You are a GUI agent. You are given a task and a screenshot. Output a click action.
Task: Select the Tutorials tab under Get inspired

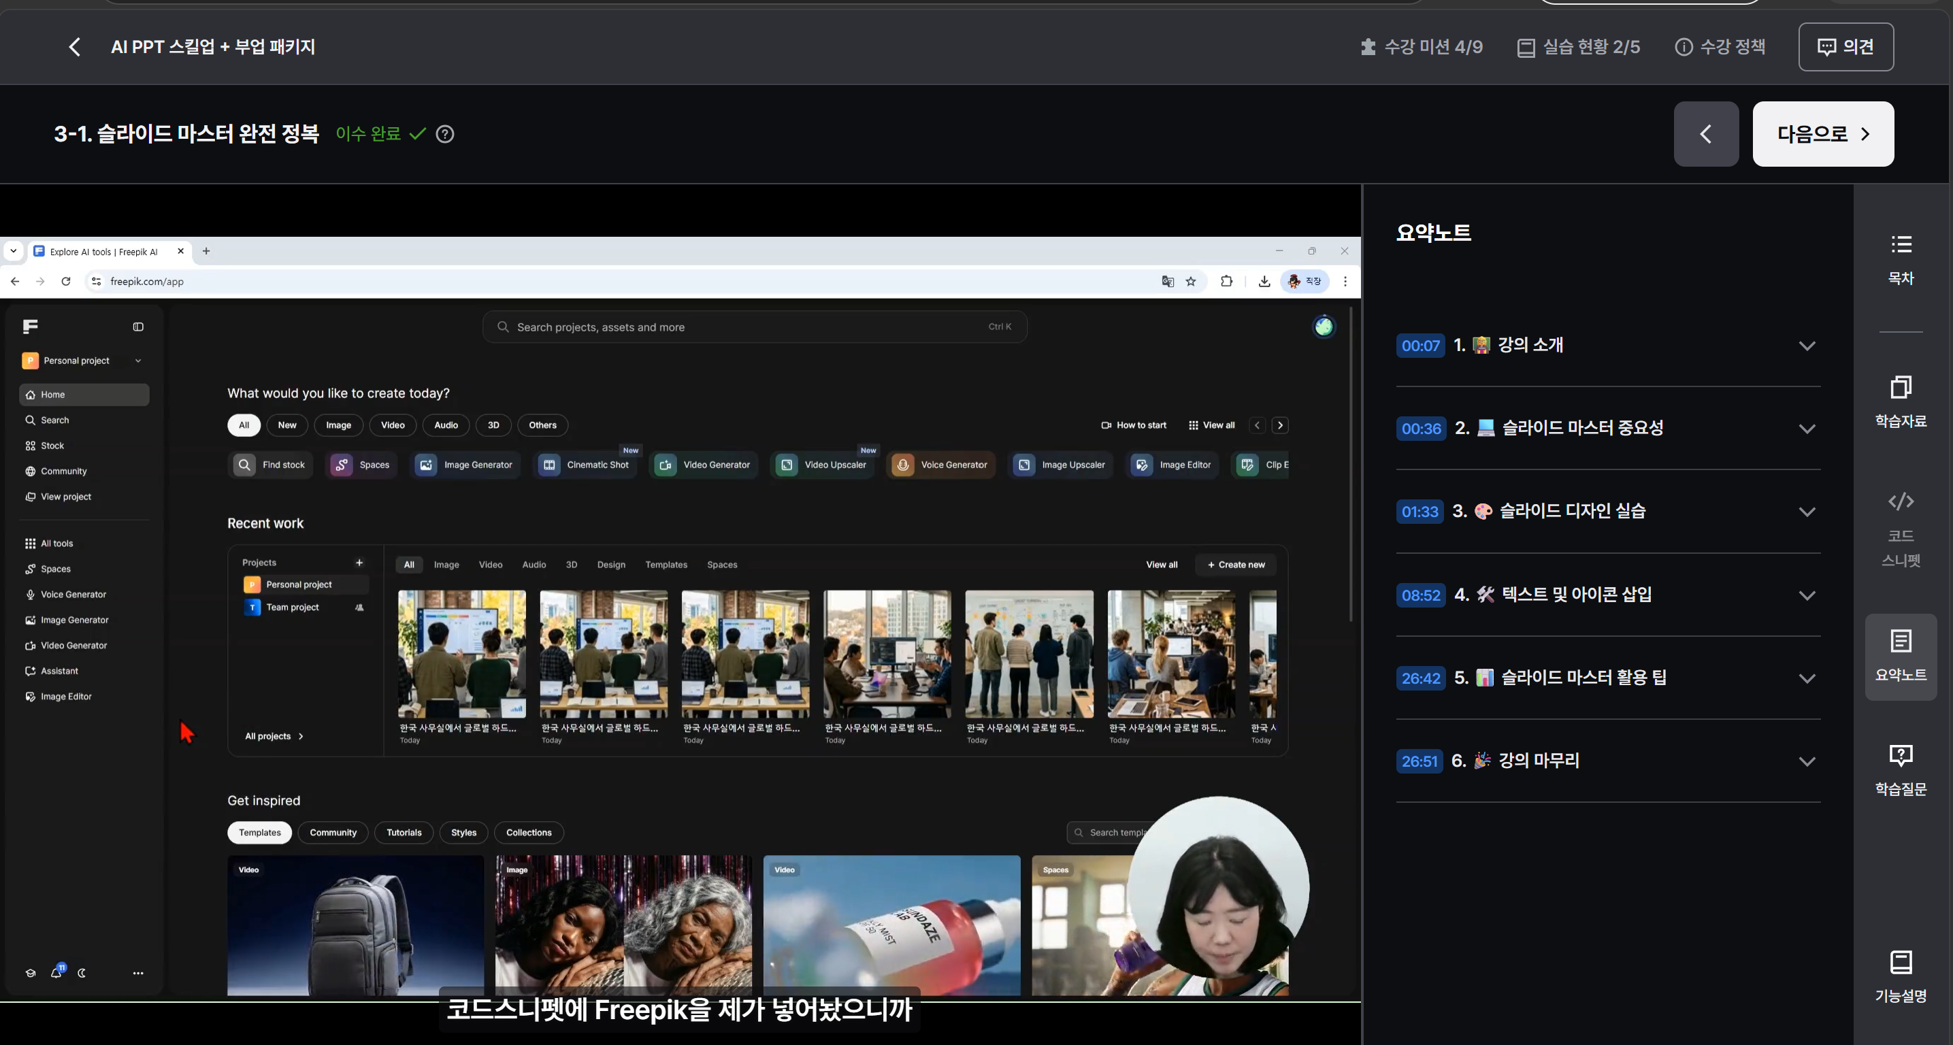pyautogui.click(x=404, y=832)
